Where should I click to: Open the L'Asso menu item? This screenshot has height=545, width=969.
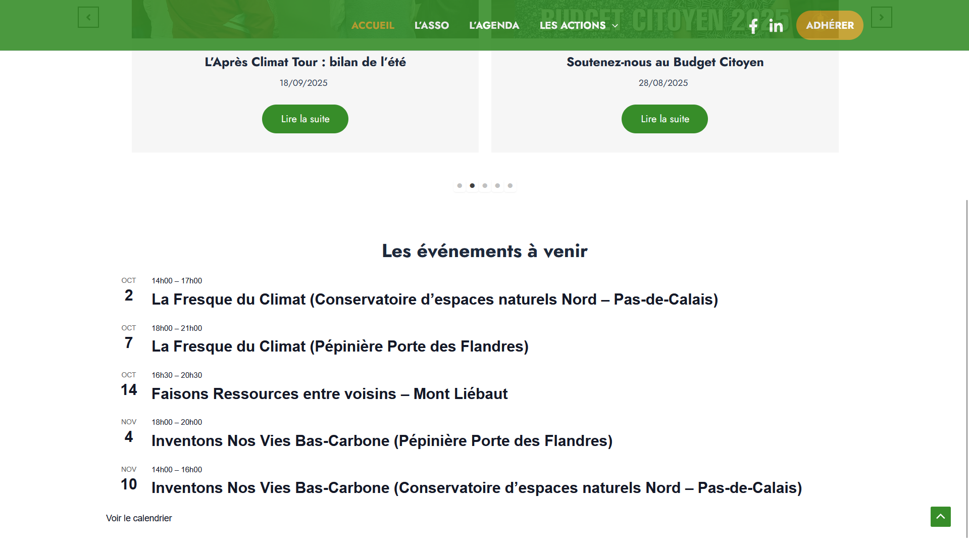coord(431,25)
